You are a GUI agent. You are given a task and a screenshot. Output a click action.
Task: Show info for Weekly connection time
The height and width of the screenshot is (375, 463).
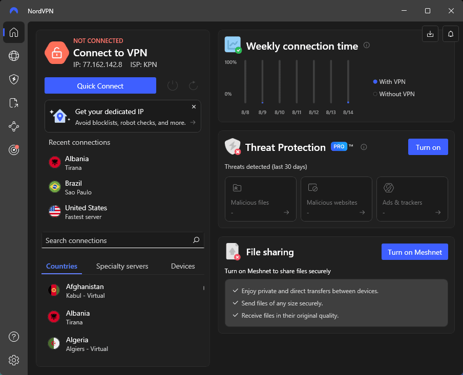(367, 46)
